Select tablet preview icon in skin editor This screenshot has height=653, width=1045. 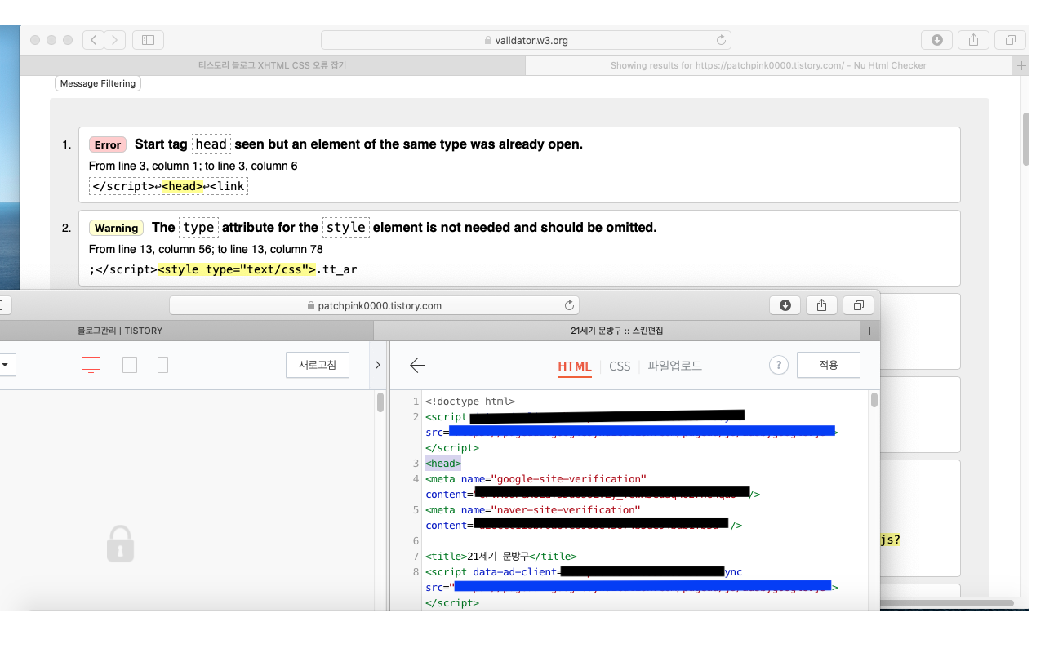(x=130, y=365)
